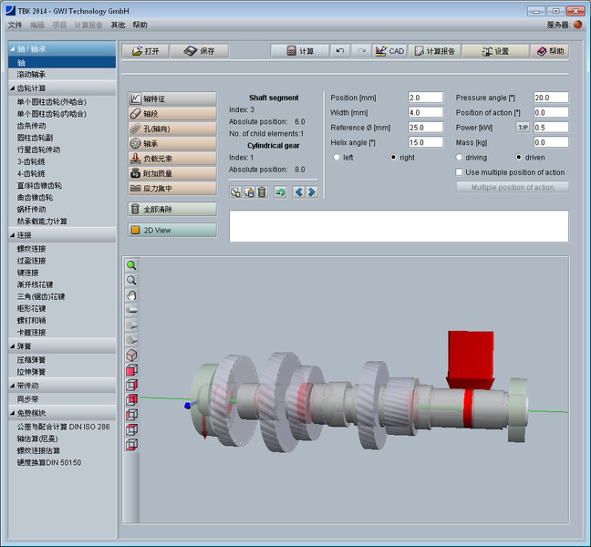Enable 'Use multiple position of action' checkbox
591x547 pixels.
[460, 172]
